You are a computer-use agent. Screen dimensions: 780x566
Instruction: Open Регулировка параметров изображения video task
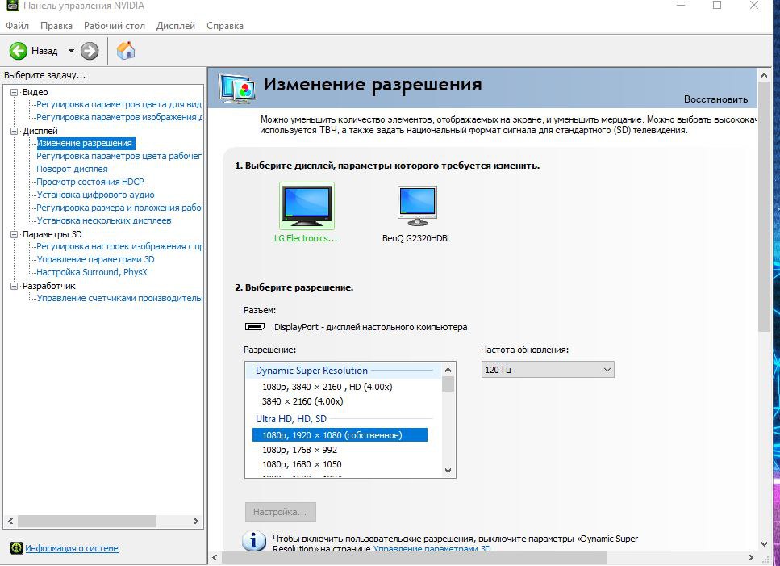click(119, 118)
